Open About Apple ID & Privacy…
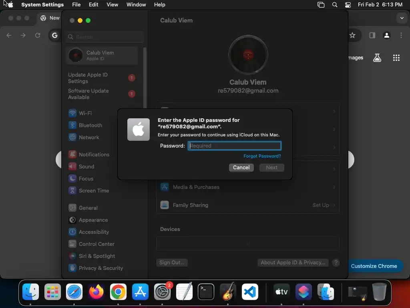This screenshot has width=410, height=308. 293,262
